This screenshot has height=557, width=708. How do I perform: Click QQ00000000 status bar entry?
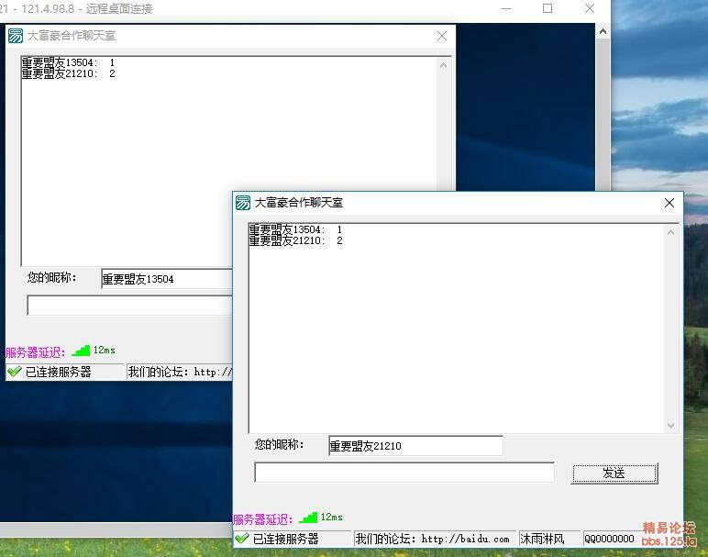[x=609, y=539]
